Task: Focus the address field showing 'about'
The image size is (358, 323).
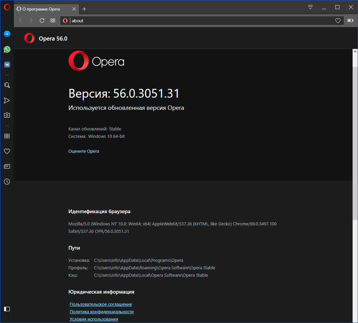Action: (x=202, y=21)
